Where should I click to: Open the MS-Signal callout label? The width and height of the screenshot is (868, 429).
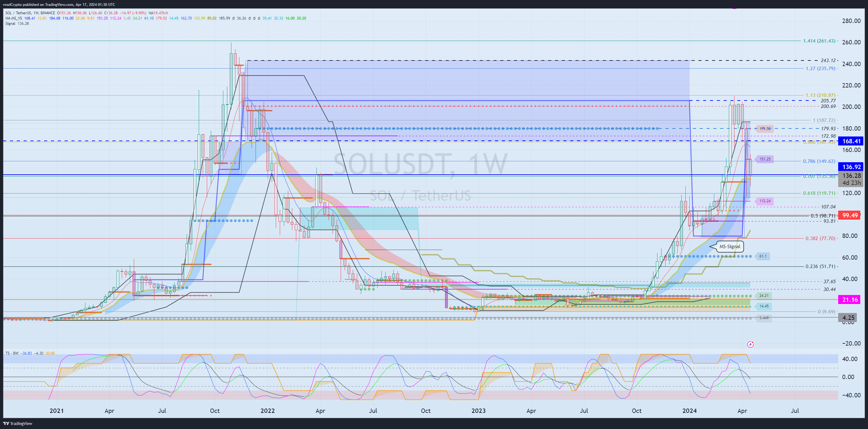pyautogui.click(x=730, y=247)
